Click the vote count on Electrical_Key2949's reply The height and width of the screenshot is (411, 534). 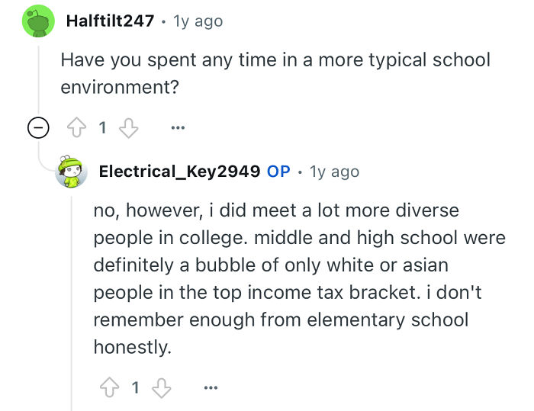[134, 388]
